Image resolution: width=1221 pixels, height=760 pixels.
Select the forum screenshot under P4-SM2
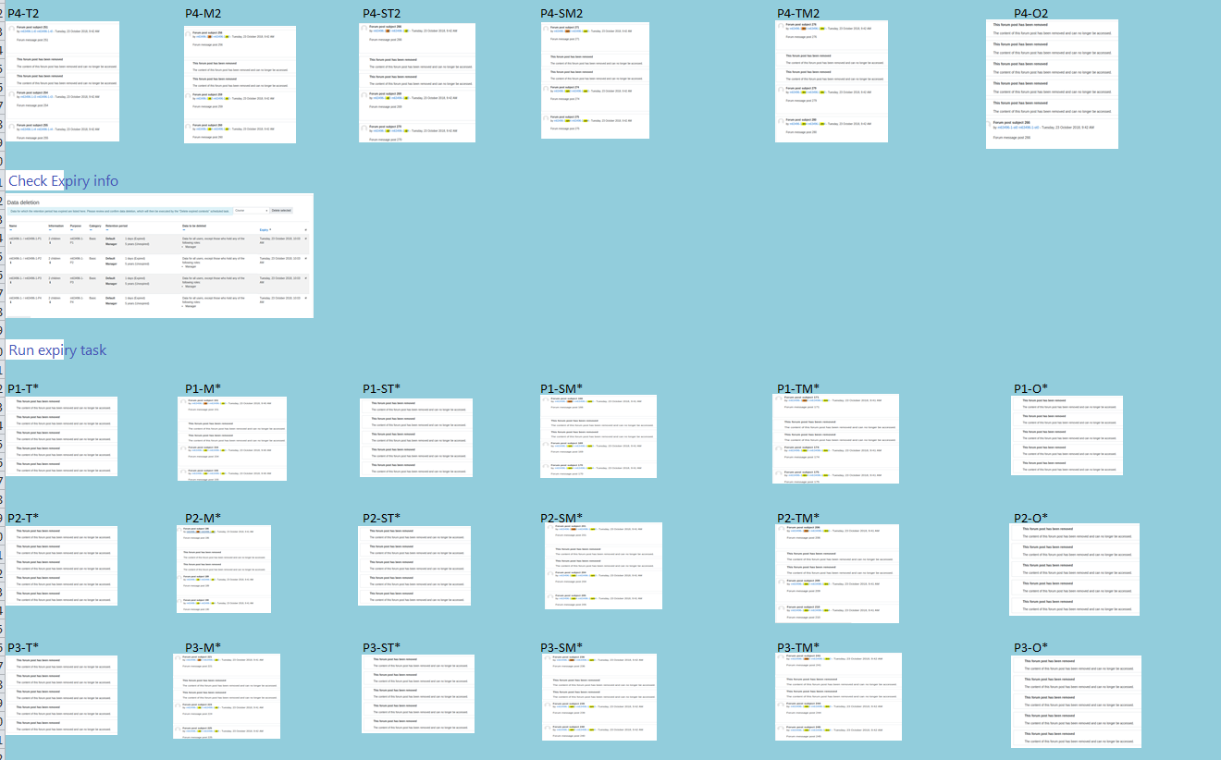pos(595,81)
